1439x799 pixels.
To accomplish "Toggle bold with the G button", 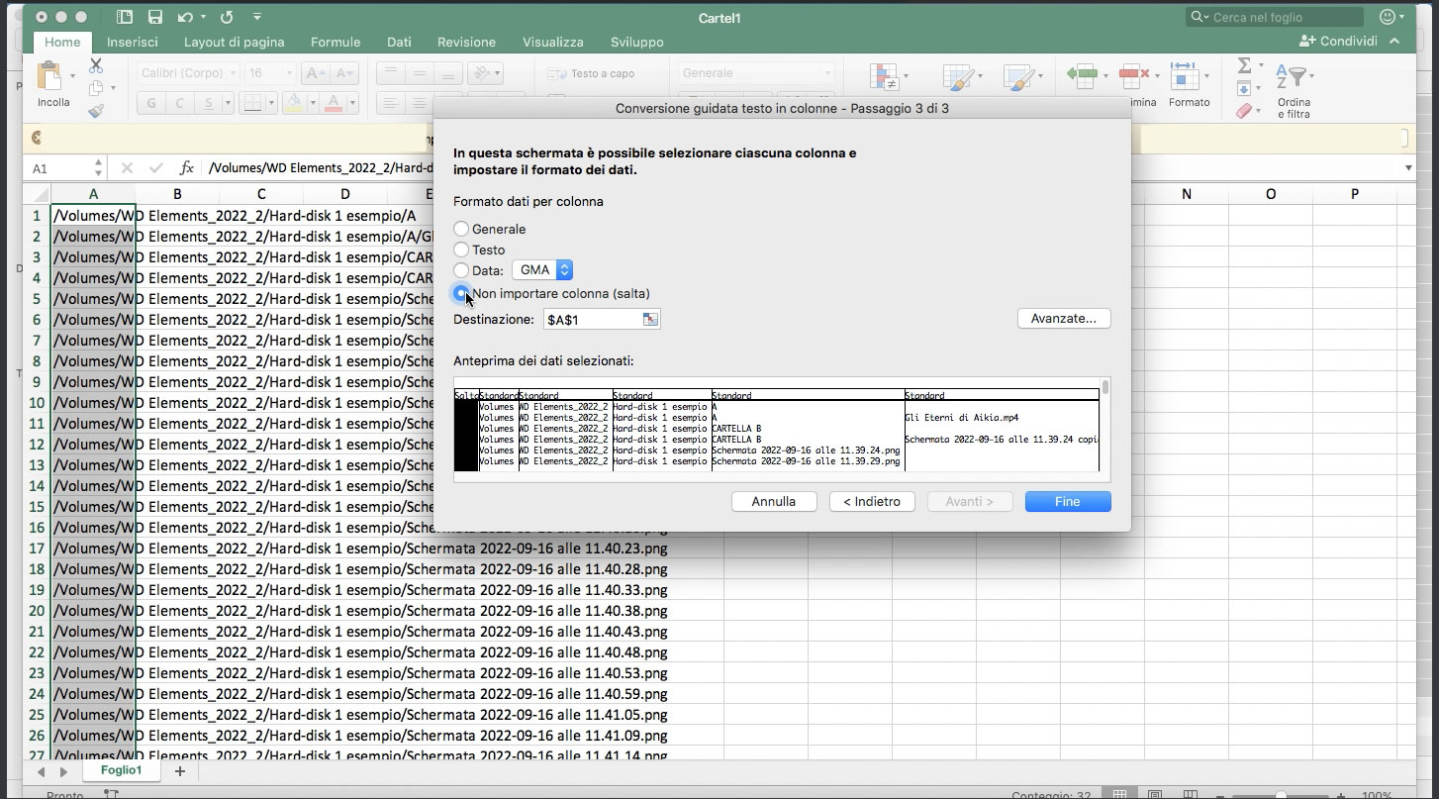I will [151, 103].
